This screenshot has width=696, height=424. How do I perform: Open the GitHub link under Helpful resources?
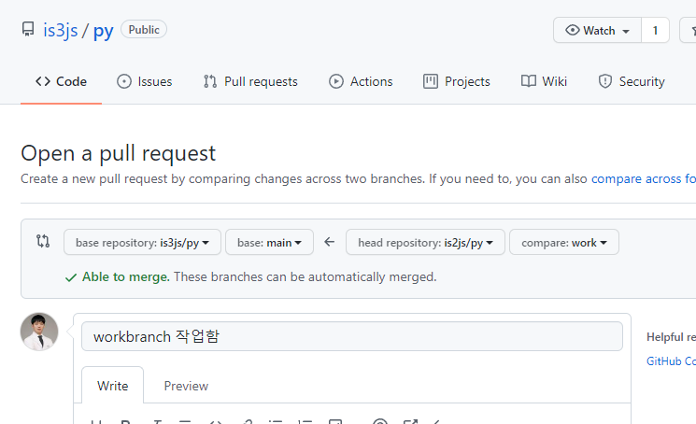671,361
